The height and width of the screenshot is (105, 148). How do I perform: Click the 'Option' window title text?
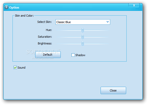14,8
